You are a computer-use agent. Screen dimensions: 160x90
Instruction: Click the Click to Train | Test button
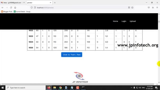(72, 55)
